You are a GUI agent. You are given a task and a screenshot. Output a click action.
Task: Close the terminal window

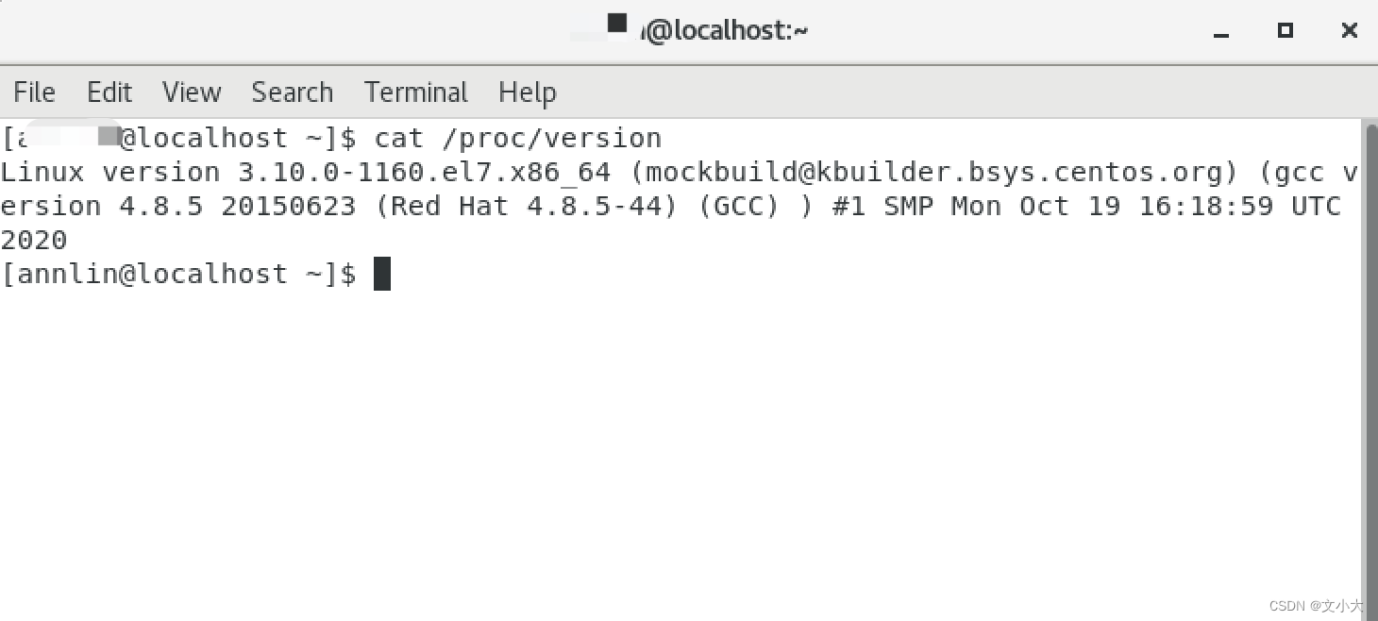[x=1349, y=31]
